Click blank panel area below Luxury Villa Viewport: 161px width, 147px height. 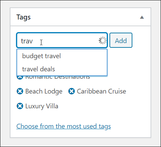pyautogui.click(x=80, y=116)
